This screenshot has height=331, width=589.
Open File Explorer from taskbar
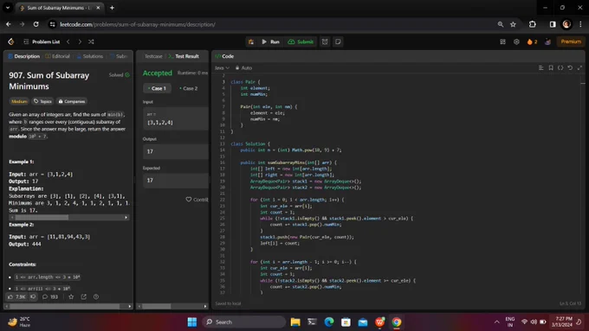[x=295, y=322]
